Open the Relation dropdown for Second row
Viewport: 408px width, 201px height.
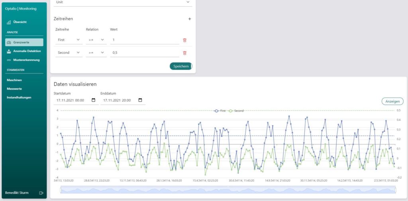click(x=96, y=53)
